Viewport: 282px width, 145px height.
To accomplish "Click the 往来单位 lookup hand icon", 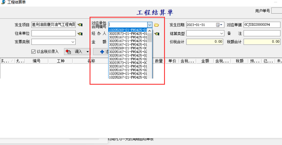I will click(x=80, y=34).
